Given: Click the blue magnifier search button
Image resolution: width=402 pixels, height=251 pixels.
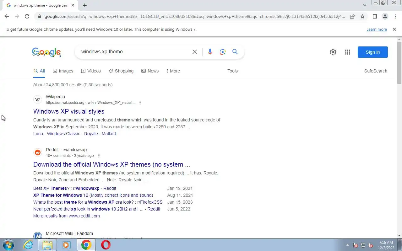Looking at the screenshot, I should [x=235, y=52].
